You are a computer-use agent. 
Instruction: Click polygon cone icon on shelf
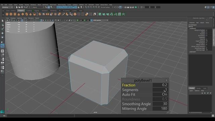point(19,14)
